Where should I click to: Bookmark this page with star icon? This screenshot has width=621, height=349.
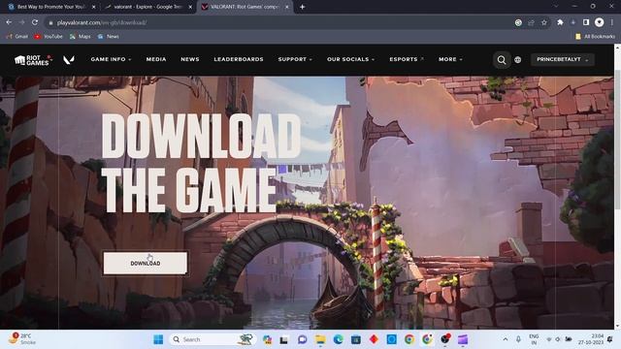[x=544, y=22]
